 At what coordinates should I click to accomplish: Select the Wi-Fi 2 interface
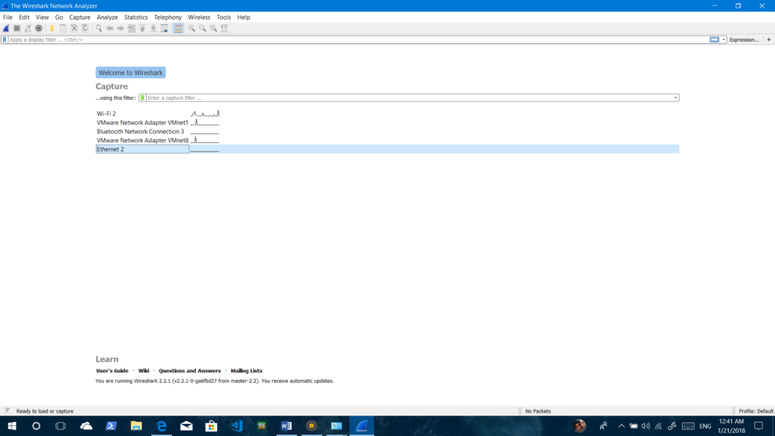coord(107,114)
